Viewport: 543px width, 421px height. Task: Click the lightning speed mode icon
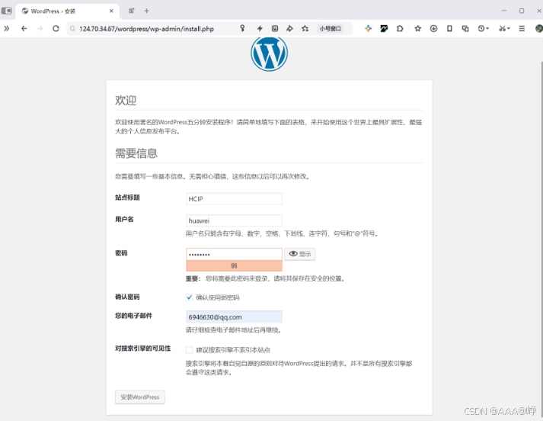click(260, 28)
